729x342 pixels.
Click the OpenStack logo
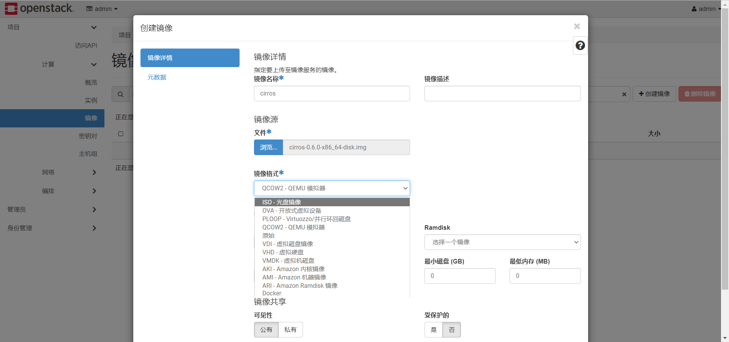(39, 8)
